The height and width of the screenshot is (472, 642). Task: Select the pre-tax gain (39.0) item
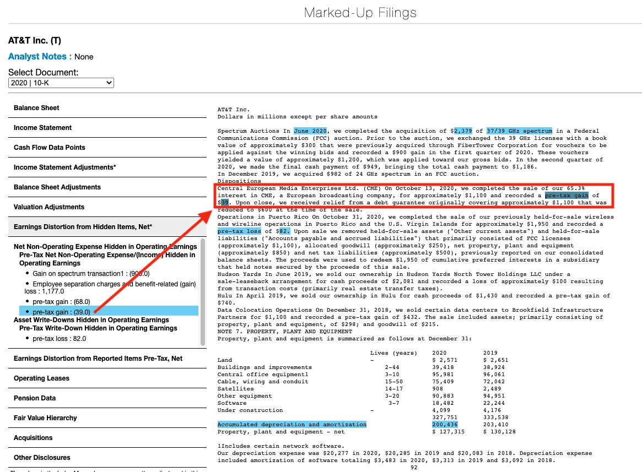(109, 312)
